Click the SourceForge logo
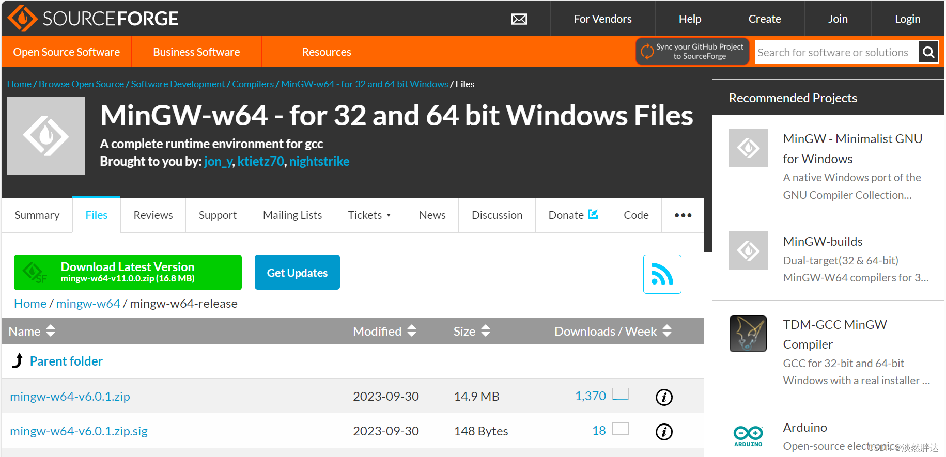 click(94, 19)
